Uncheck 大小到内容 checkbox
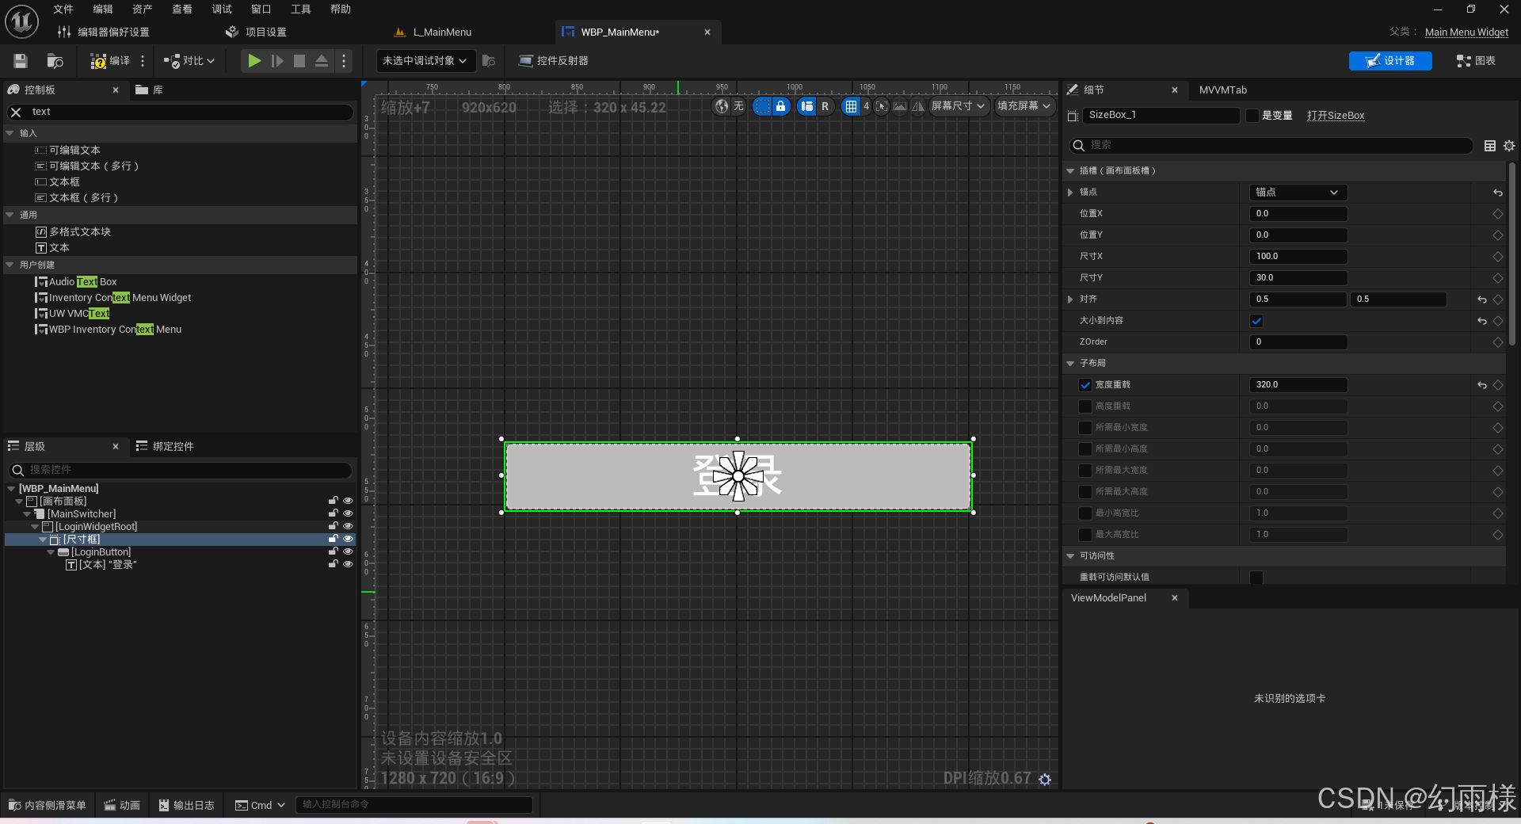1521x824 pixels. click(x=1256, y=321)
